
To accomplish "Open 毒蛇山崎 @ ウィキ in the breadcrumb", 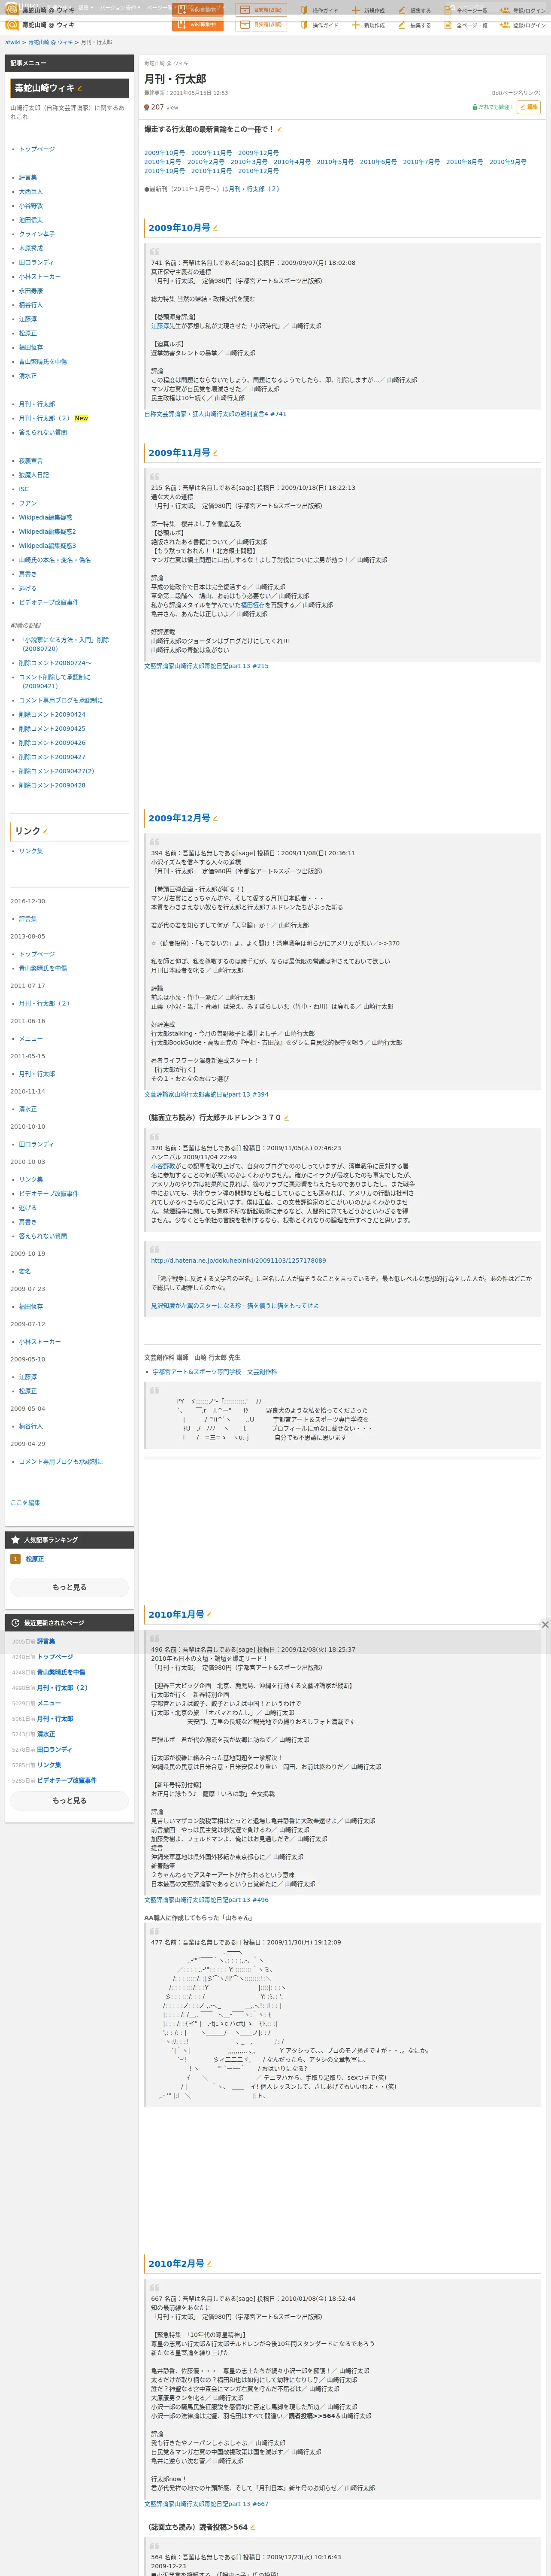I will [51, 42].
